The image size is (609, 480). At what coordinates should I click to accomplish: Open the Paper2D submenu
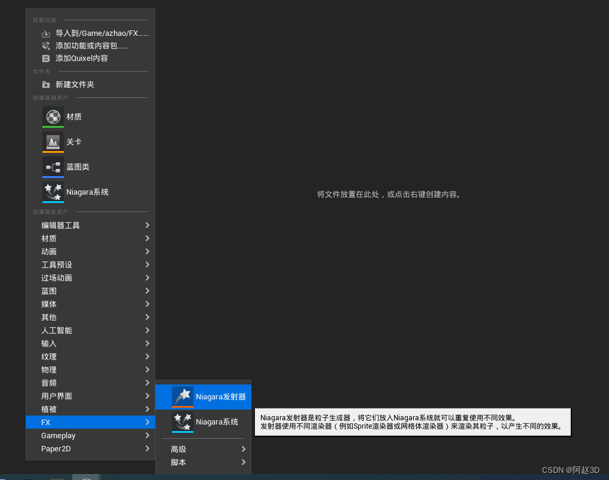tap(91, 449)
